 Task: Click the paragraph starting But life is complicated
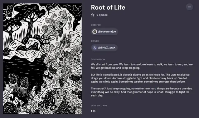140,78
